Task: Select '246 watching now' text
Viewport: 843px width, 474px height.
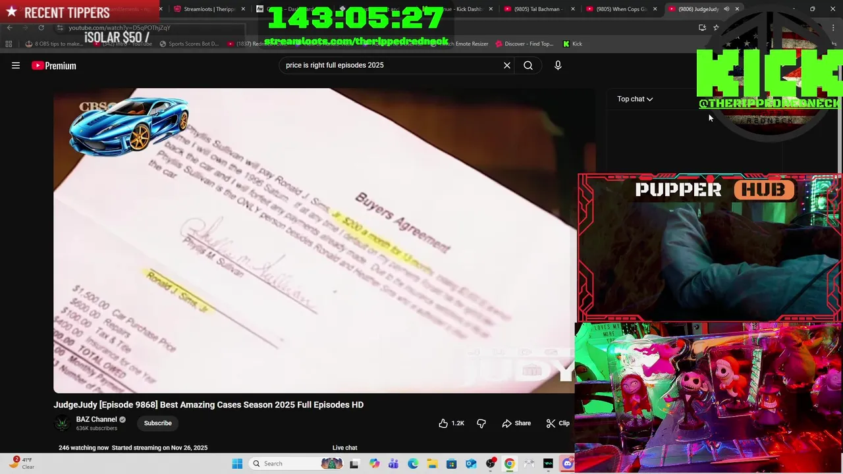Action: pyautogui.click(x=84, y=448)
